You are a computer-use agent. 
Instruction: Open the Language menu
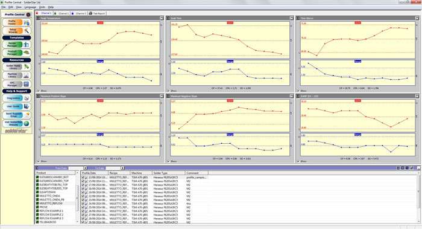[30, 7]
